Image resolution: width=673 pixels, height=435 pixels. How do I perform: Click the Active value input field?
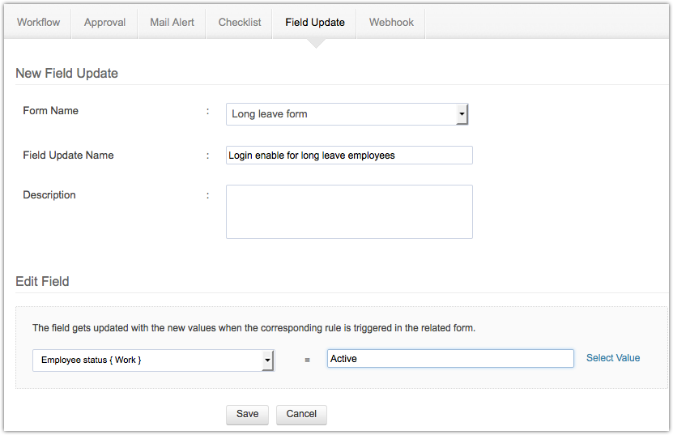450,359
